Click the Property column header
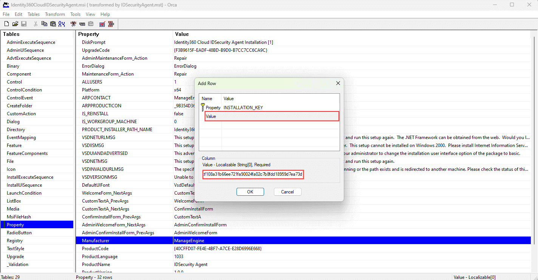538x280 pixels. click(x=124, y=34)
